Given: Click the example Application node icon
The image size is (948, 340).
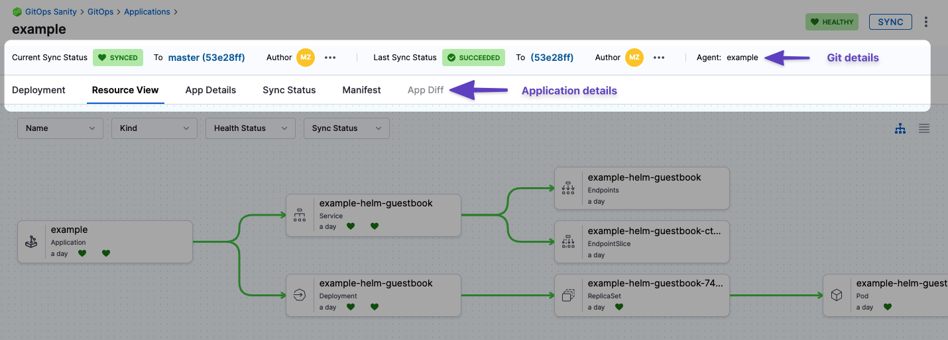Looking at the screenshot, I should 31,242.
